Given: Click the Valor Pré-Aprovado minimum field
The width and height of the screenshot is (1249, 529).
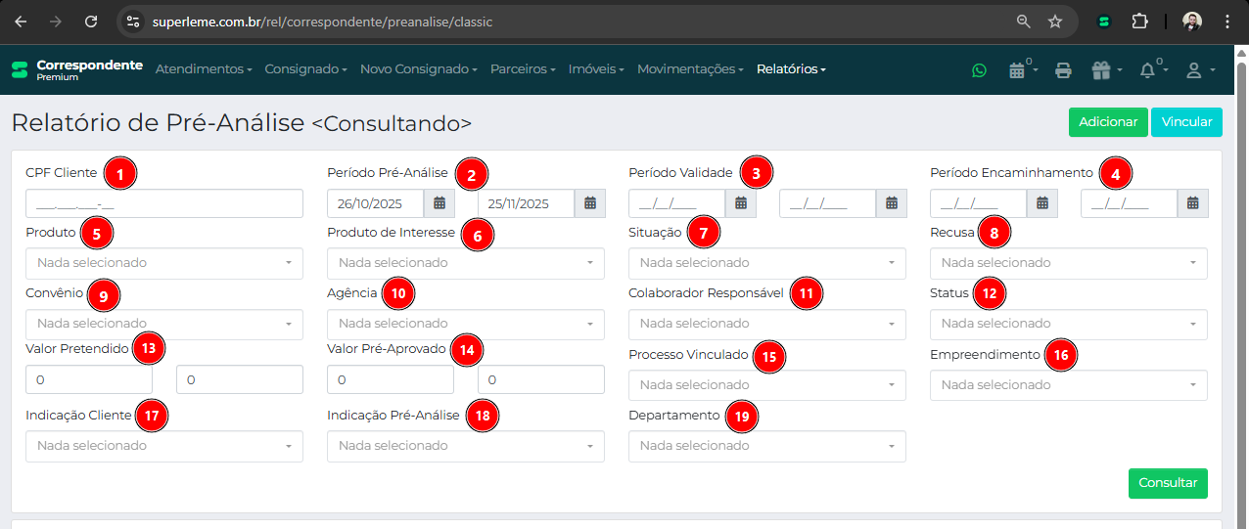Looking at the screenshot, I should [x=391, y=379].
